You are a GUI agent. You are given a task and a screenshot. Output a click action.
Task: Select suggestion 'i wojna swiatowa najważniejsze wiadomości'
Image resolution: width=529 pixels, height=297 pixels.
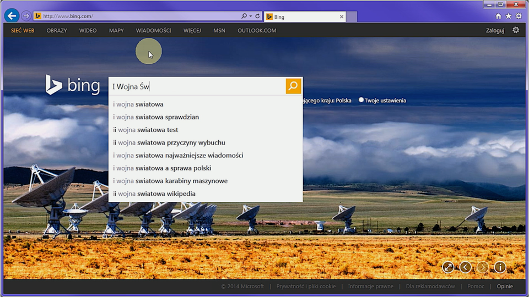[x=206, y=156]
